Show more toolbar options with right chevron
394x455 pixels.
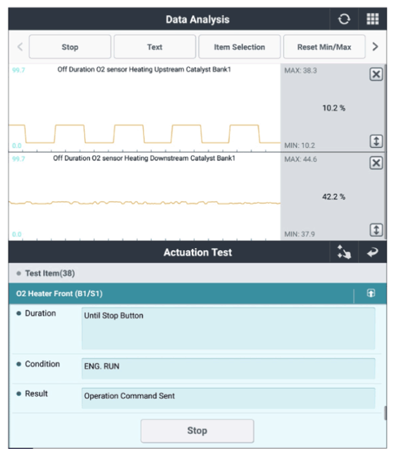[375, 46]
